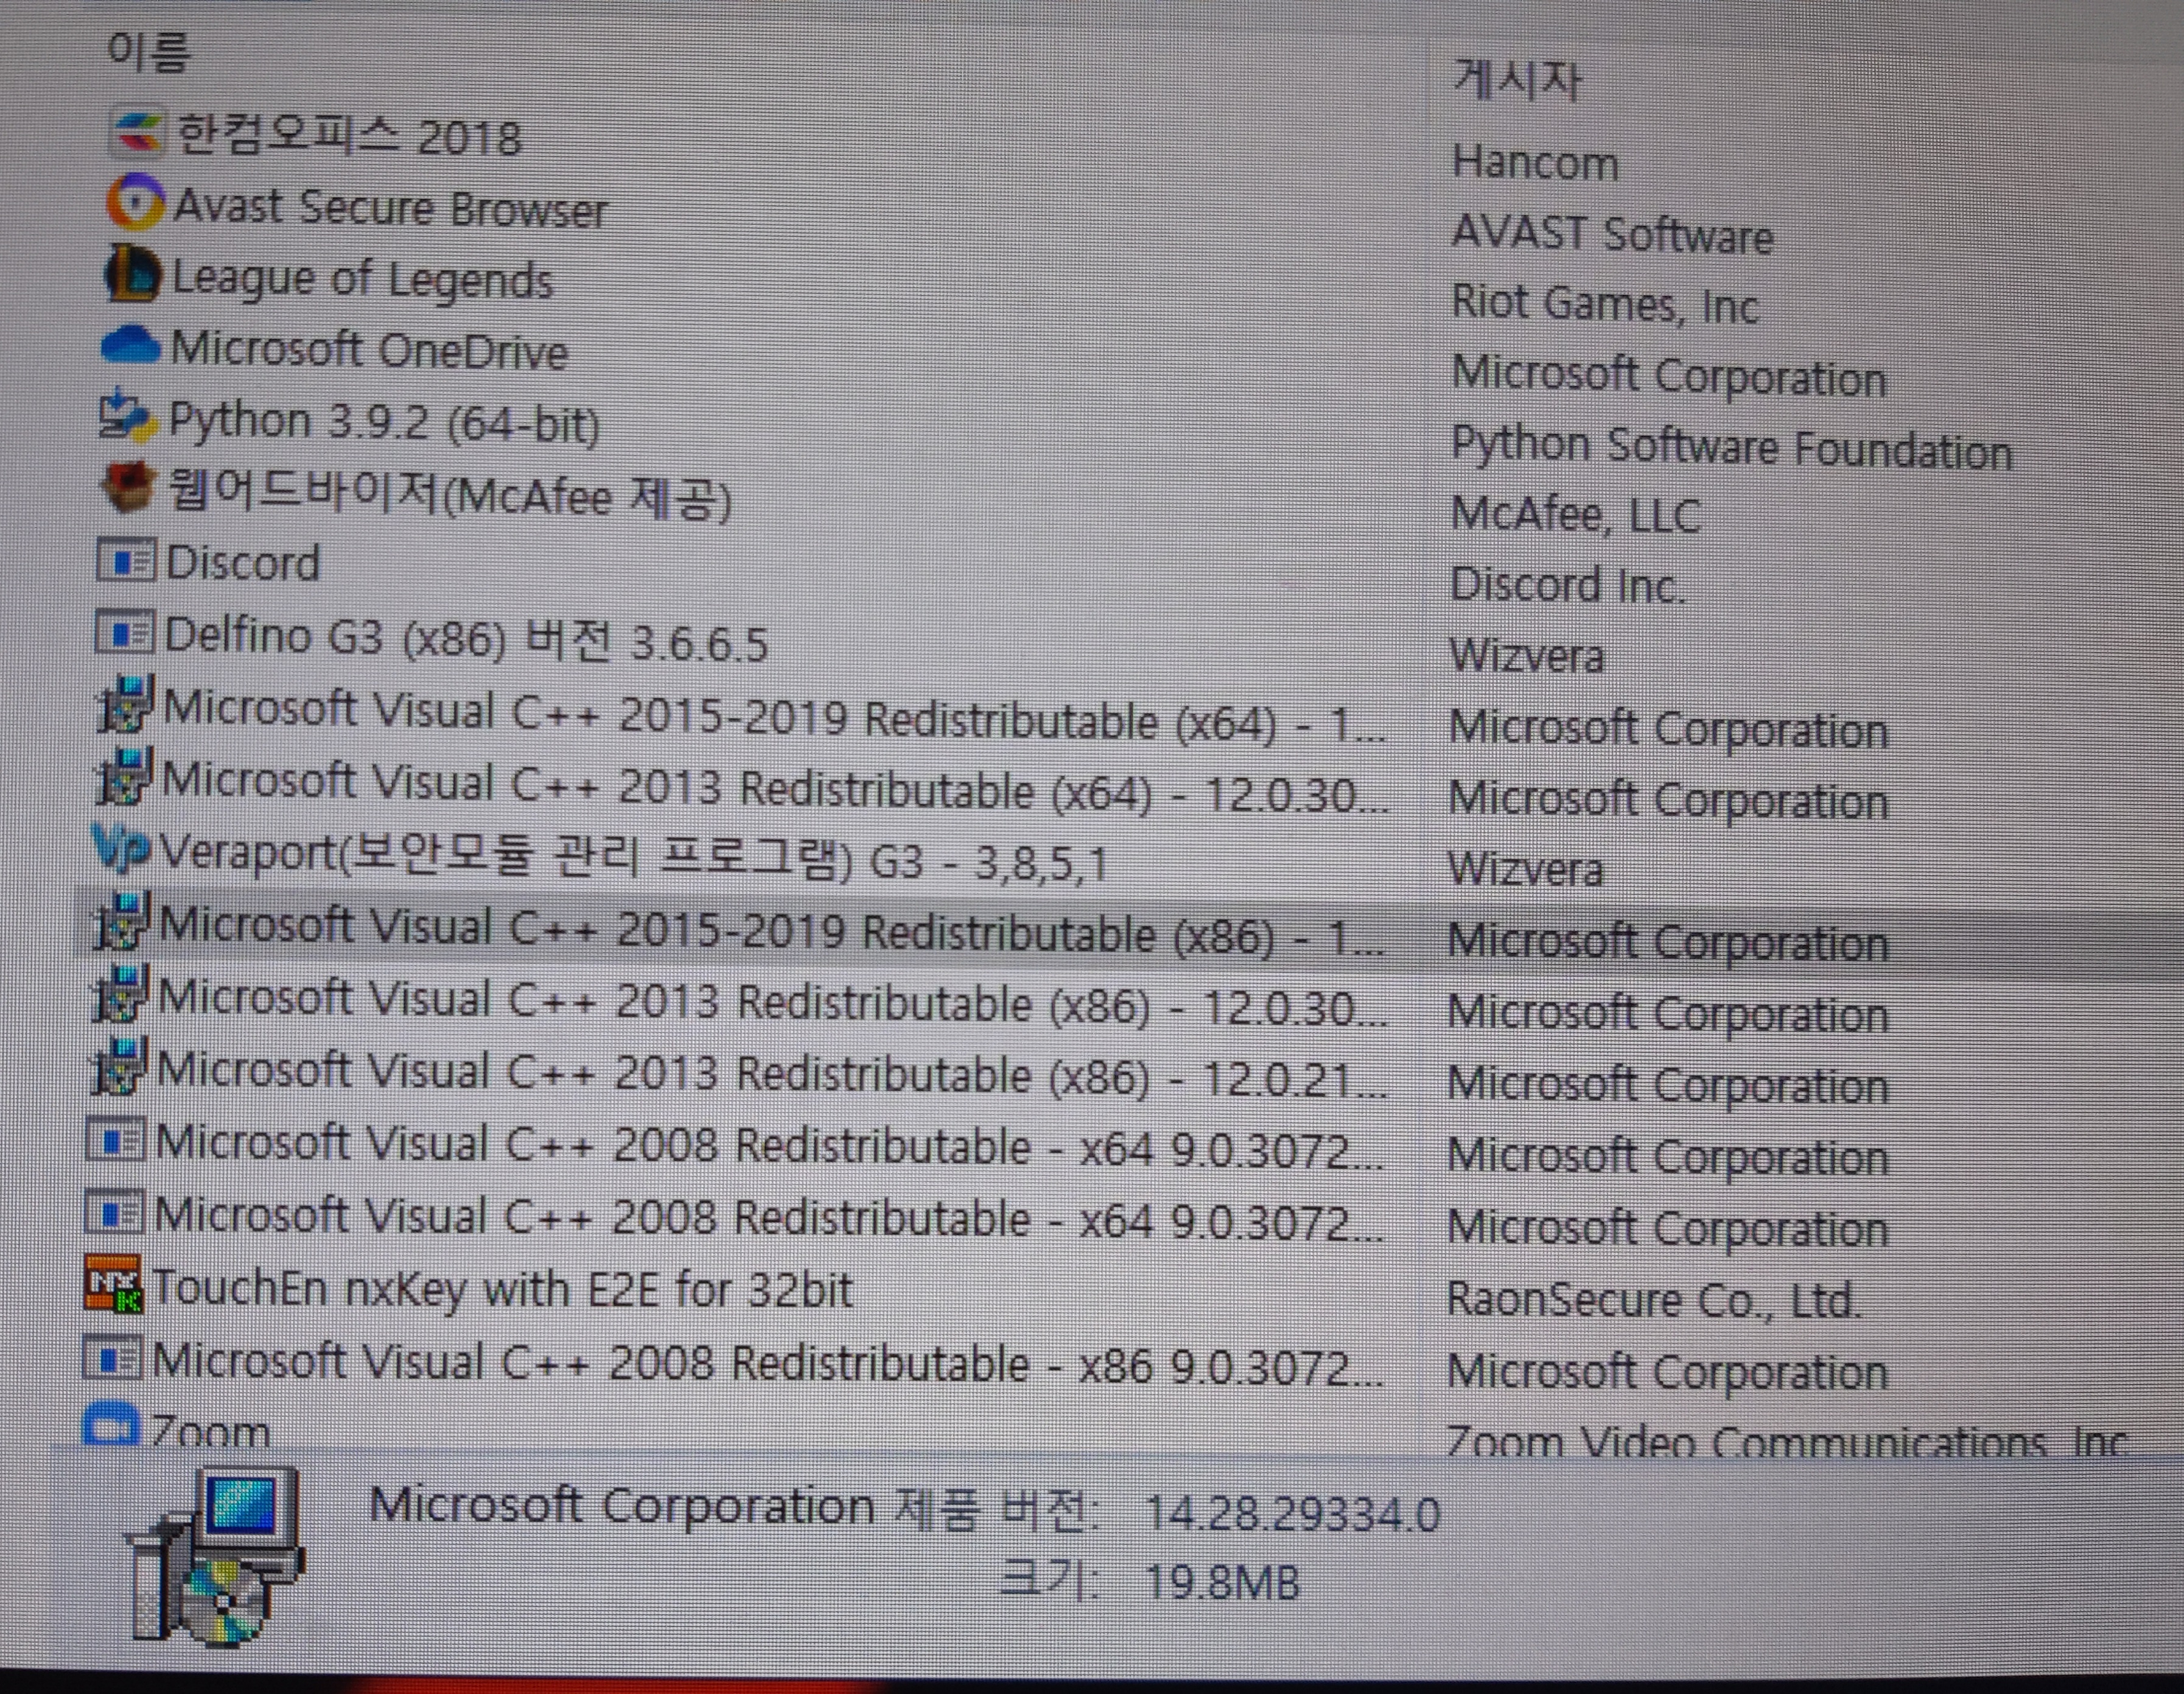The height and width of the screenshot is (1694, 2184).
Task: Select TouchEn nxKey with E2E for 32bit
Action: tap(502, 1290)
